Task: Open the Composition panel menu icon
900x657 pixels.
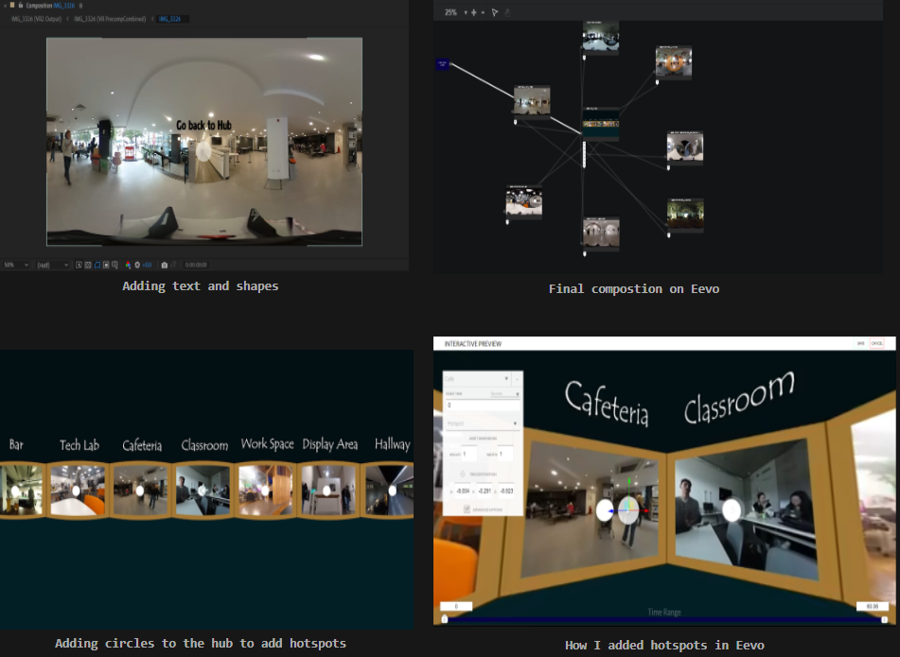Action: pyautogui.click(x=80, y=5)
